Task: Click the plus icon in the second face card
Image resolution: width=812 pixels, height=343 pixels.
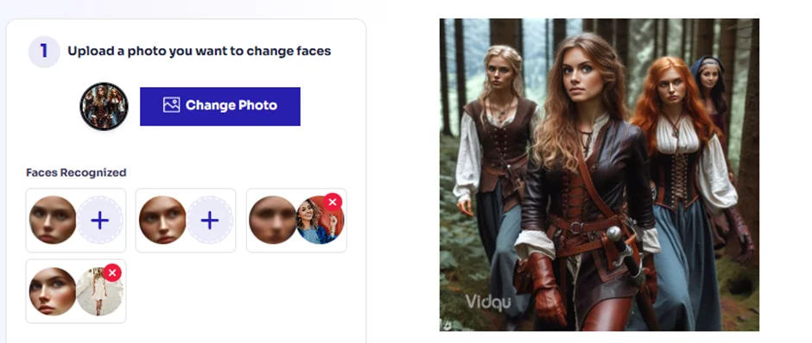Action: [210, 220]
